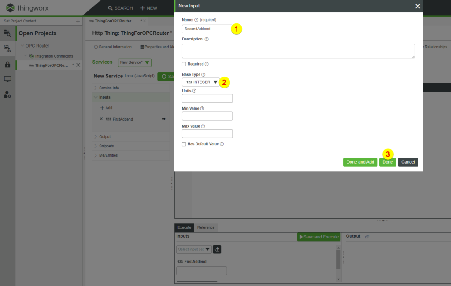Open the project explorer icon in sidebar

(7, 48)
